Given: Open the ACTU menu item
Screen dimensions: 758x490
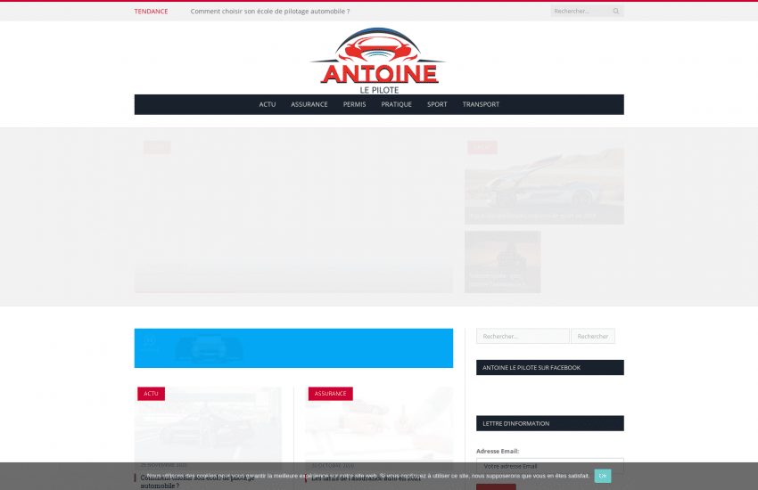Looking at the screenshot, I should (x=268, y=104).
